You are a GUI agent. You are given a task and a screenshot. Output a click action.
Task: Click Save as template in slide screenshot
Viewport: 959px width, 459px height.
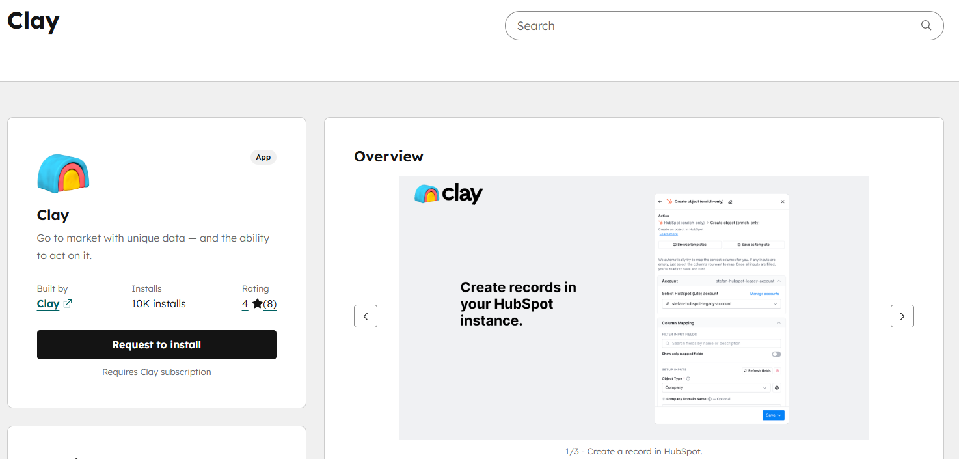753,245
